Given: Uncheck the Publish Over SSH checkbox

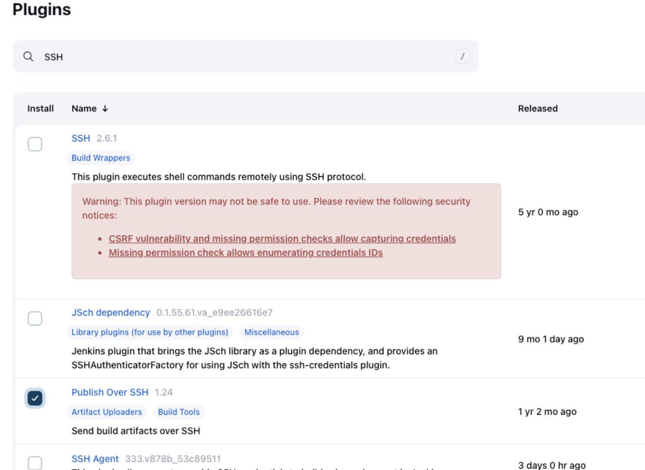Looking at the screenshot, I should point(35,398).
